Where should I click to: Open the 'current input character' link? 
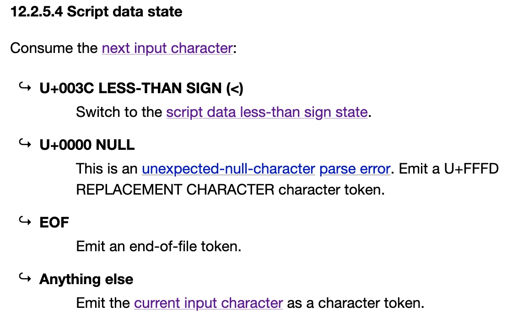pyautogui.click(x=209, y=303)
